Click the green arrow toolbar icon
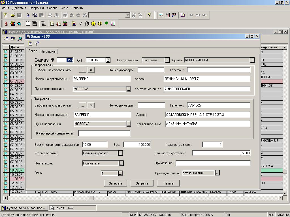This screenshot has width=290, height=217. click(106, 24)
